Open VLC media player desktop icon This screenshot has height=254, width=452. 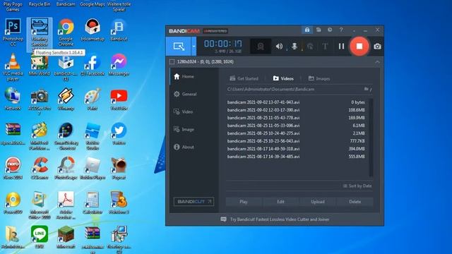tap(13, 67)
